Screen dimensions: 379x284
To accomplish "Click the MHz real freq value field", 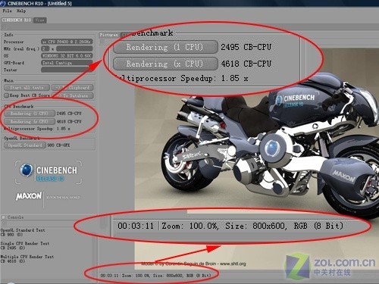I will click(x=45, y=48).
